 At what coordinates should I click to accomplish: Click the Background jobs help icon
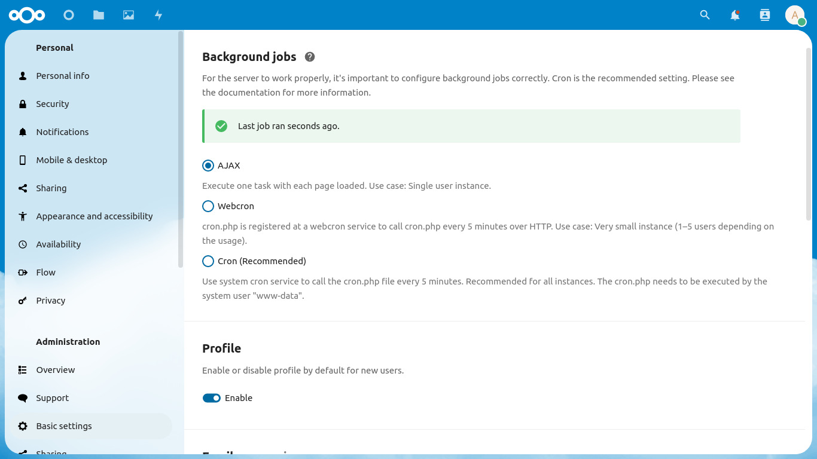309,57
